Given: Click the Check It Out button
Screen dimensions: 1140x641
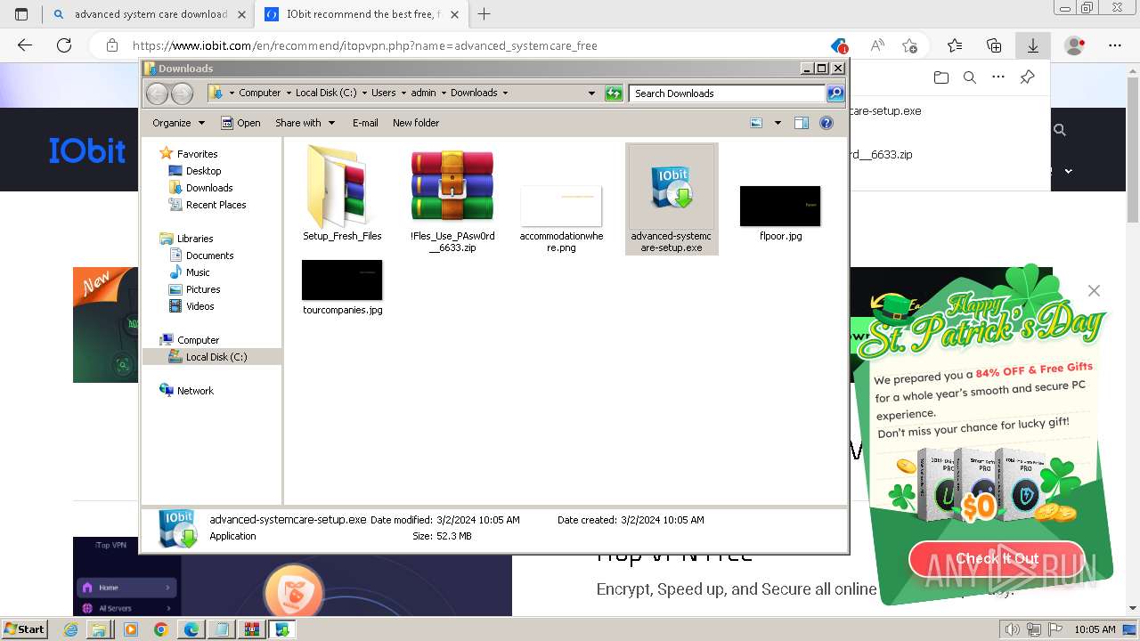Looking at the screenshot, I should point(997,558).
